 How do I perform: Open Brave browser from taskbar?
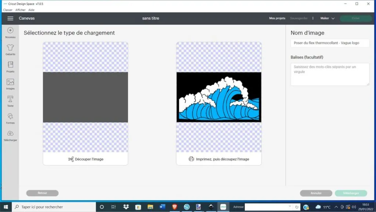[x=174, y=207]
